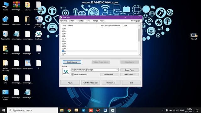Click the Drive column header
The image size is (201, 113).
click(x=64, y=25)
